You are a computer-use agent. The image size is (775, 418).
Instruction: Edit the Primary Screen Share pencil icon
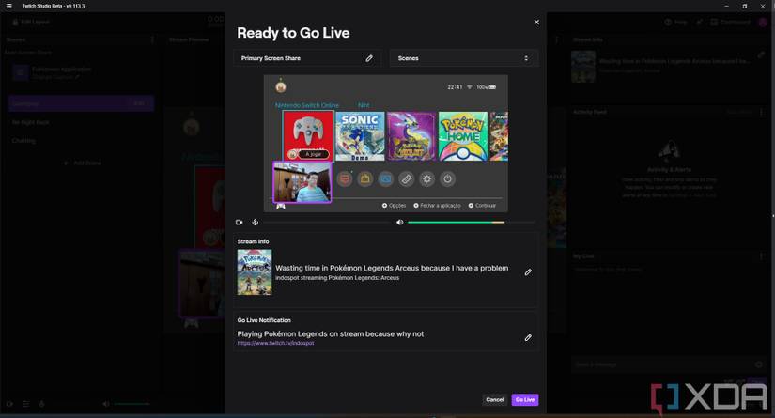coord(369,58)
